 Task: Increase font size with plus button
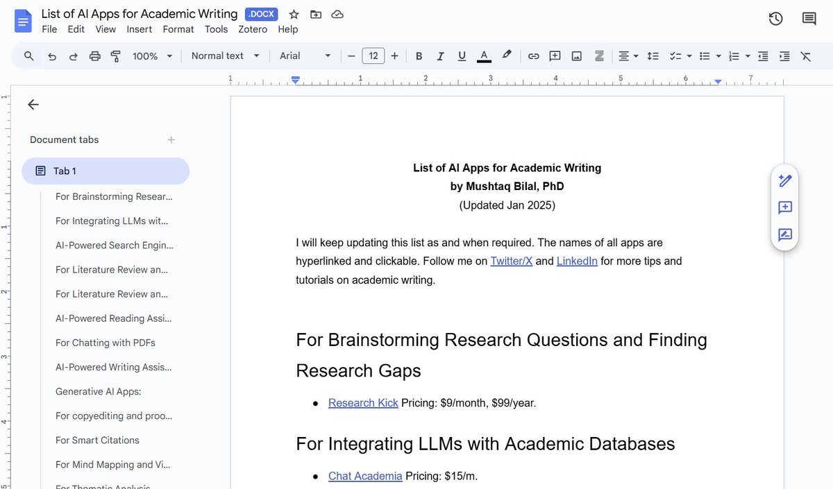tap(395, 56)
